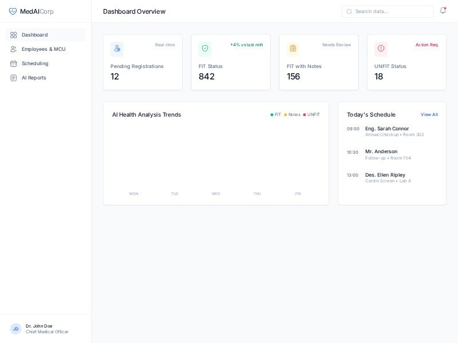Click the MedAI Corp heart logo icon
The image size is (458, 343).
(x=13, y=11)
